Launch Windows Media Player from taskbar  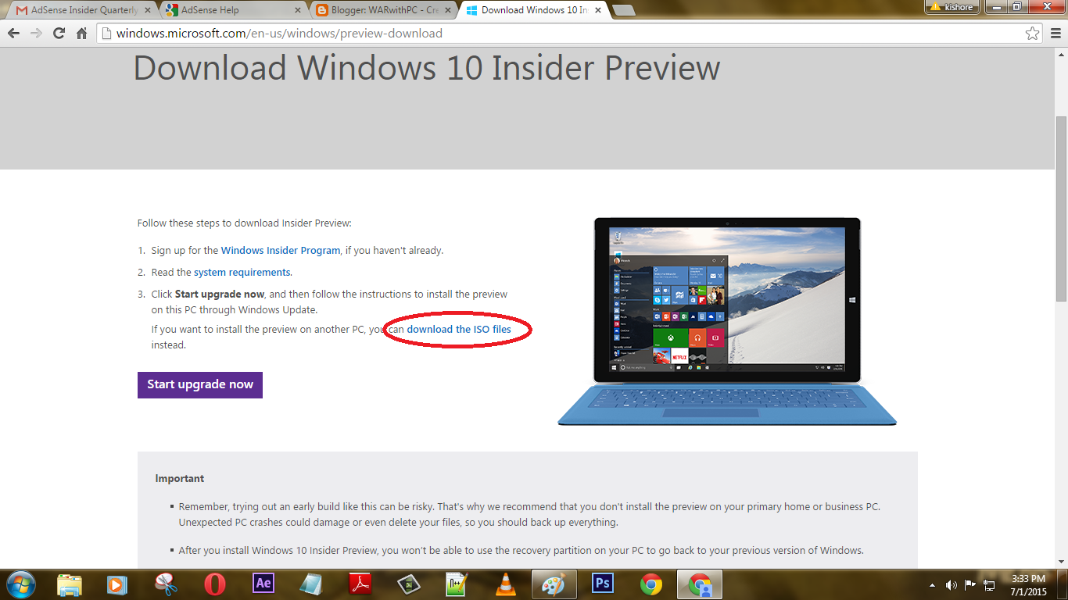pos(117,584)
